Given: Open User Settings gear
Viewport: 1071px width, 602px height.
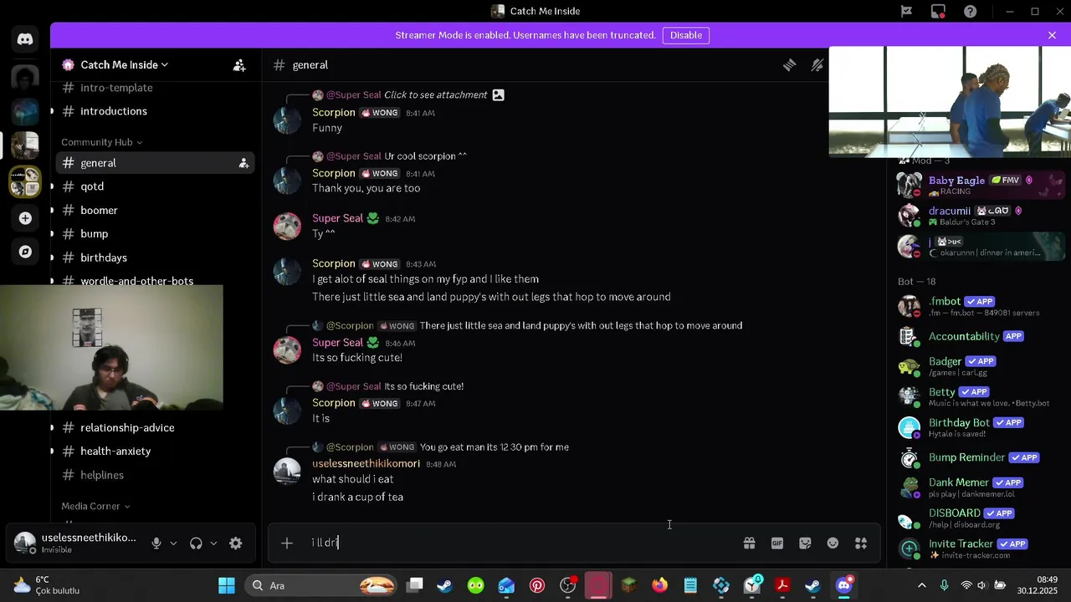Looking at the screenshot, I should click(x=236, y=543).
